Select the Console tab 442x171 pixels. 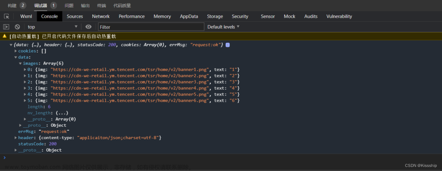point(50,16)
